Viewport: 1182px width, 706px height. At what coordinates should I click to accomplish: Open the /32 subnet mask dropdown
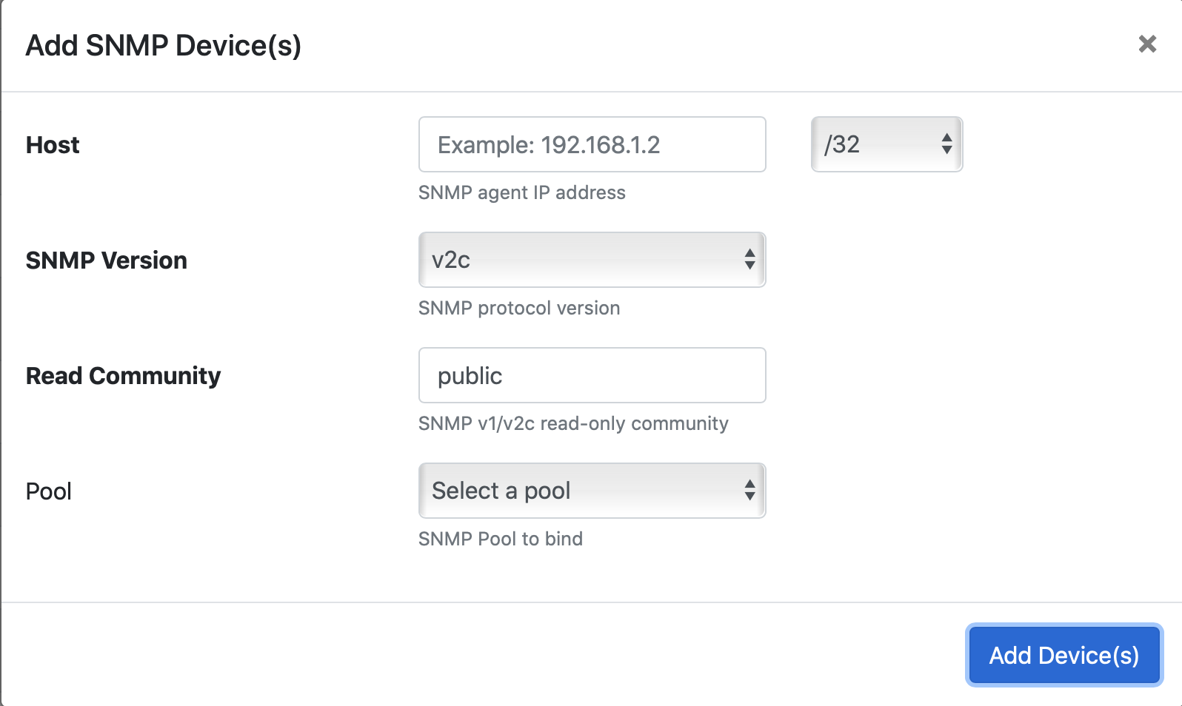[886, 144]
